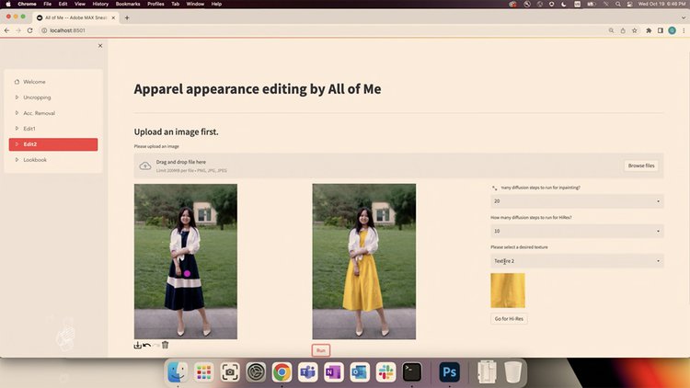The width and height of the screenshot is (690, 388).
Task: Select the Uncropping page in sidebar
Action: [x=38, y=97]
